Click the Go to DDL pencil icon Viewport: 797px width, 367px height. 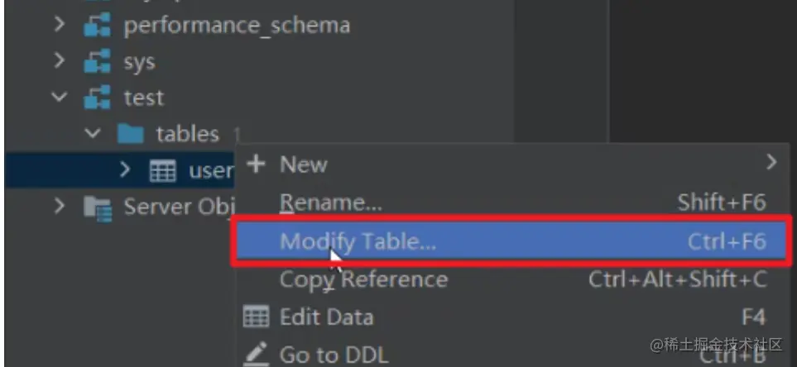[x=256, y=353]
